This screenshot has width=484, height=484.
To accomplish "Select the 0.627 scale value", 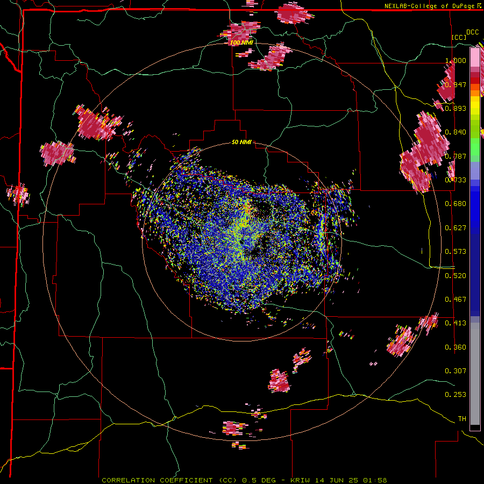I will [x=455, y=227].
